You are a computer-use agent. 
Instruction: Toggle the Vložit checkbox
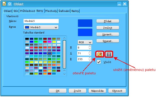(99, 62)
